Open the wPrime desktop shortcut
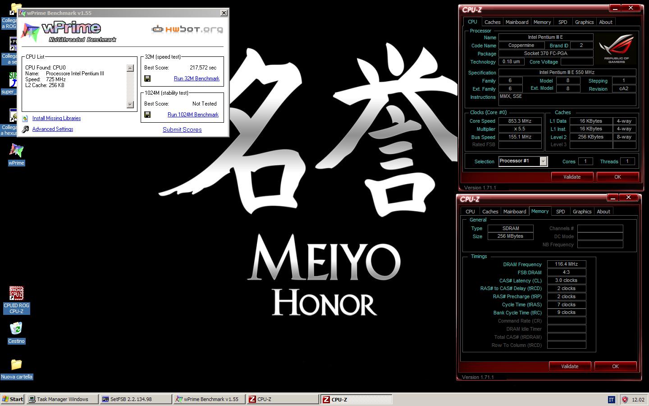 coord(16,154)
